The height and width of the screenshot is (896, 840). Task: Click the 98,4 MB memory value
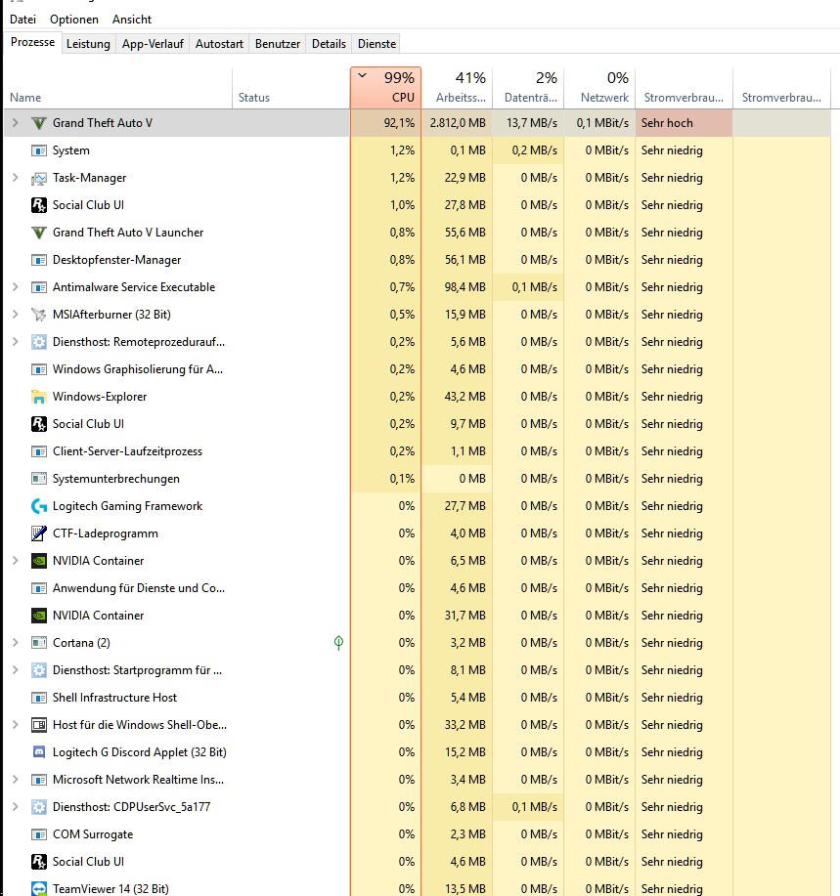pyautogui.click(x=464, y=287)
